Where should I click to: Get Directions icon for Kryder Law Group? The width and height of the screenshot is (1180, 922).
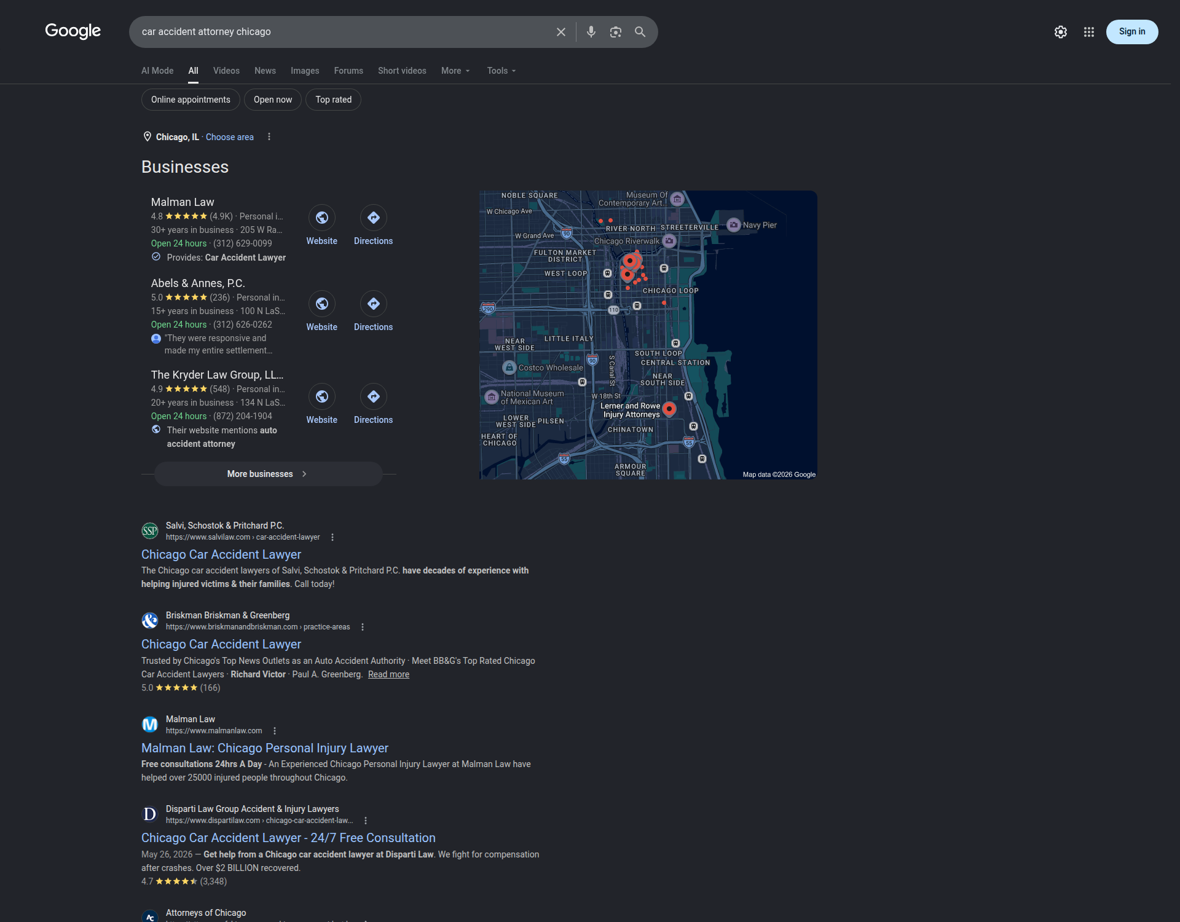coord(373,396)
